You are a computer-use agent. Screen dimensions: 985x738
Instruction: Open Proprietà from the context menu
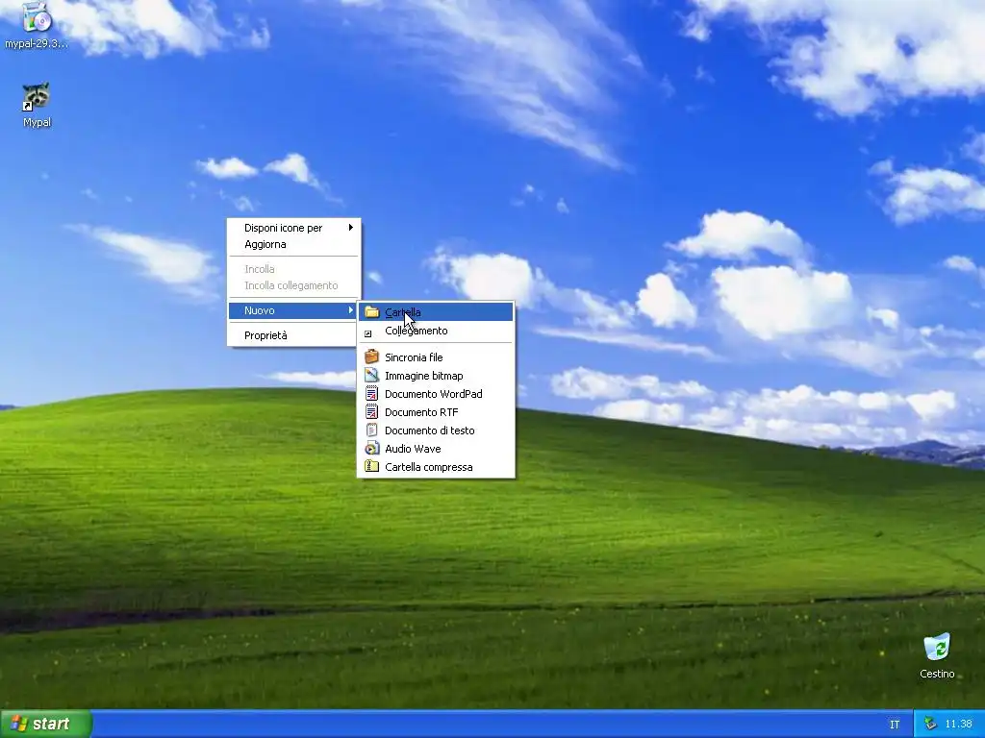[294, 335]
